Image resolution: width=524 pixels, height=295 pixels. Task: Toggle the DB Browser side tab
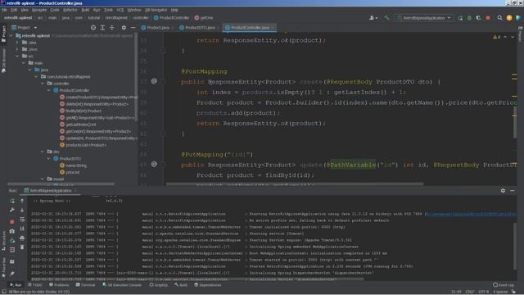[x=3, y=61]
